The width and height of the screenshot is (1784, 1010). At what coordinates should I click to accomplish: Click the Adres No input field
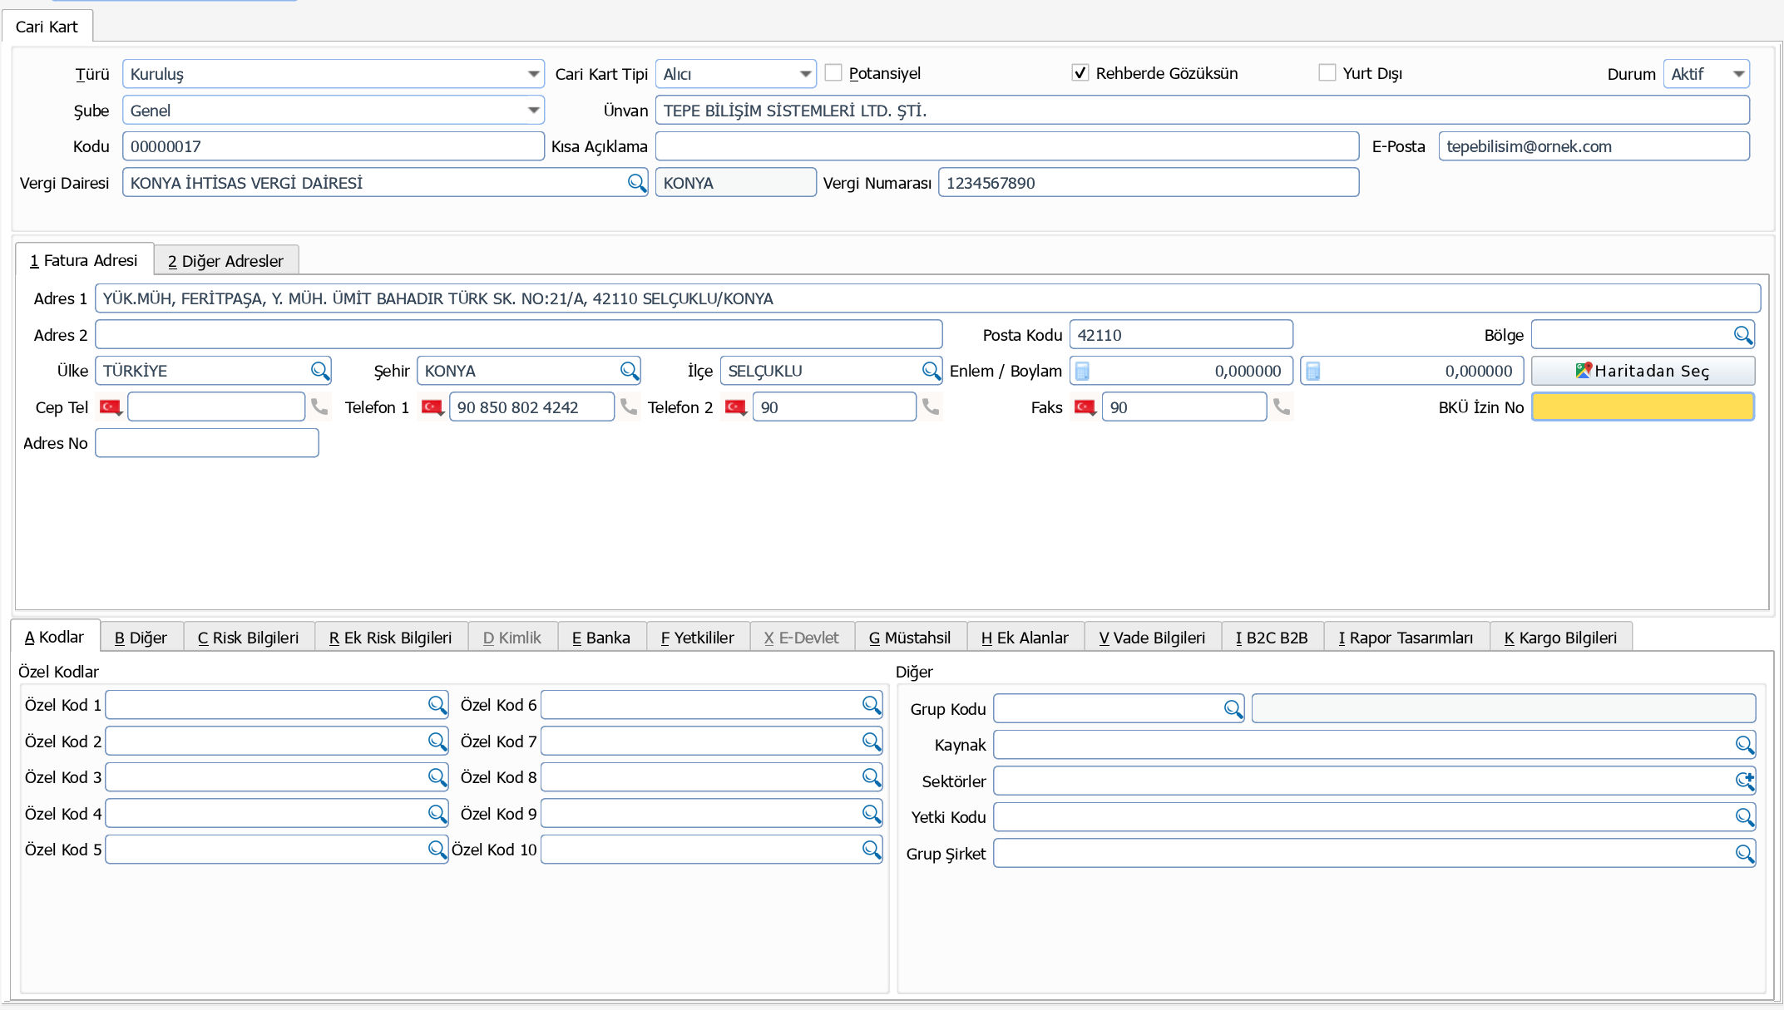click(x=207, y=443)
